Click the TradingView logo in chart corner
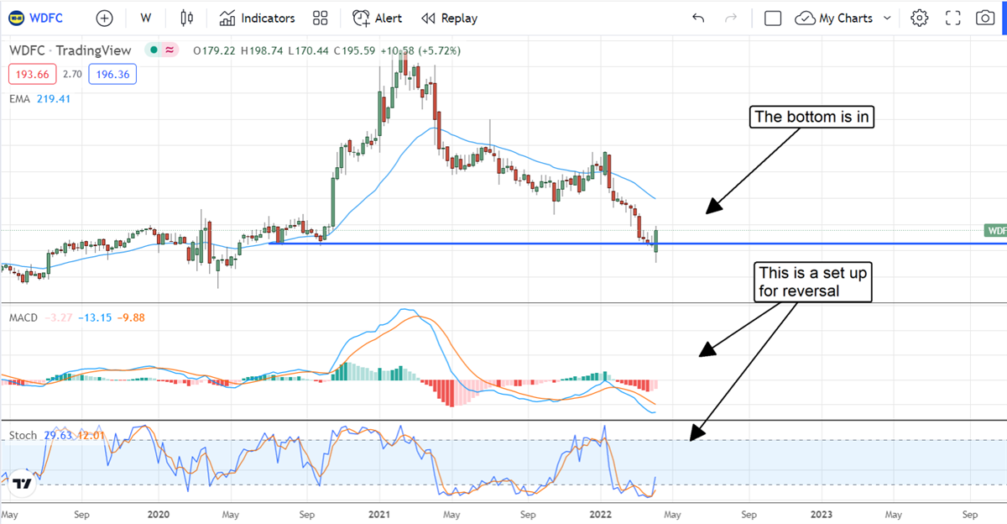Viewport: 1007px width, 524px height. click(x=22, y=483)
